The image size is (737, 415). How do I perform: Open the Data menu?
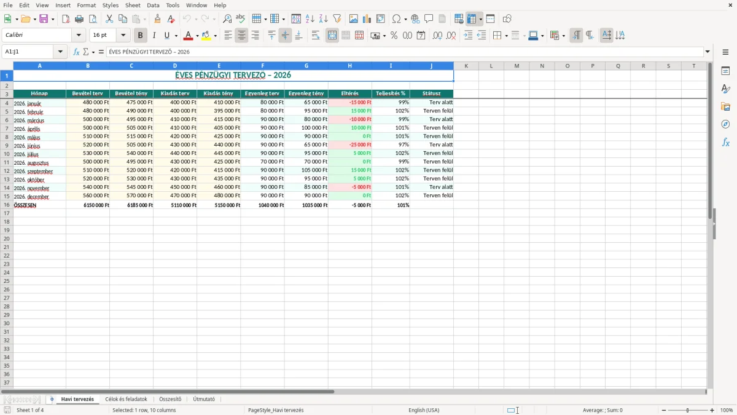pyautogui.click(x=153, y=5)
